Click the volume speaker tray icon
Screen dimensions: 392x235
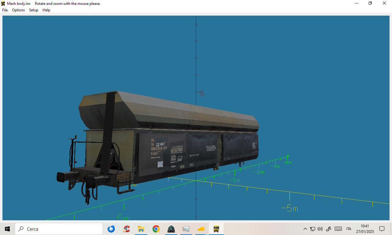pos(320,229)
